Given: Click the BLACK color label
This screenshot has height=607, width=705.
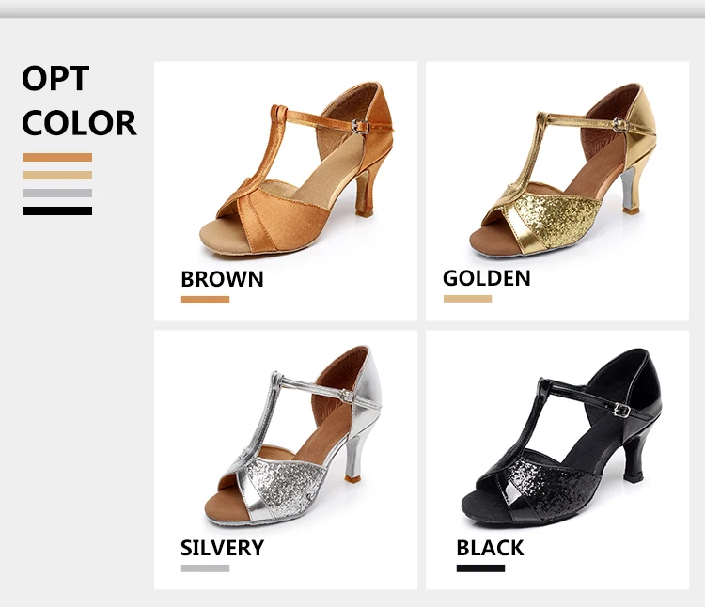Looking at the screenshot, I should point(490,548).
